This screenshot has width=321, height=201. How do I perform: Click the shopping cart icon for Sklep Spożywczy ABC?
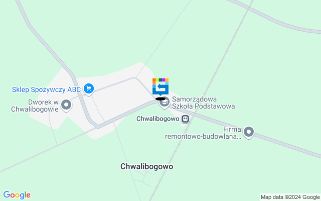point(89,89)
